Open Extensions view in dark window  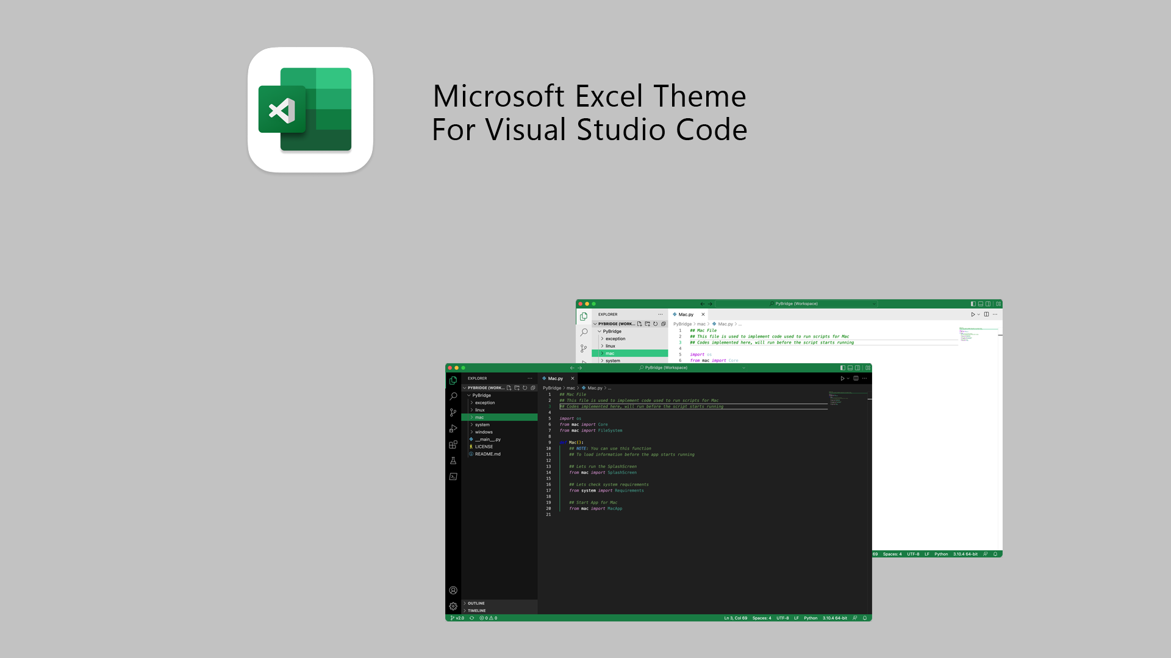(x=453, y=445)
